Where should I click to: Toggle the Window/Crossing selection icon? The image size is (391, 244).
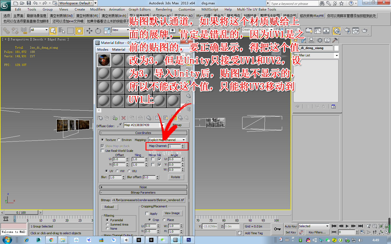(x=79, y=31)
